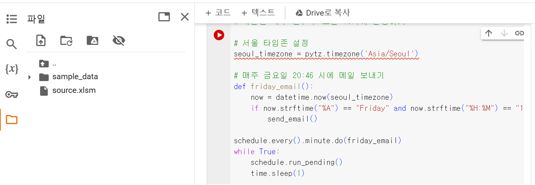Open the variables {x} panel

point(12,69)
